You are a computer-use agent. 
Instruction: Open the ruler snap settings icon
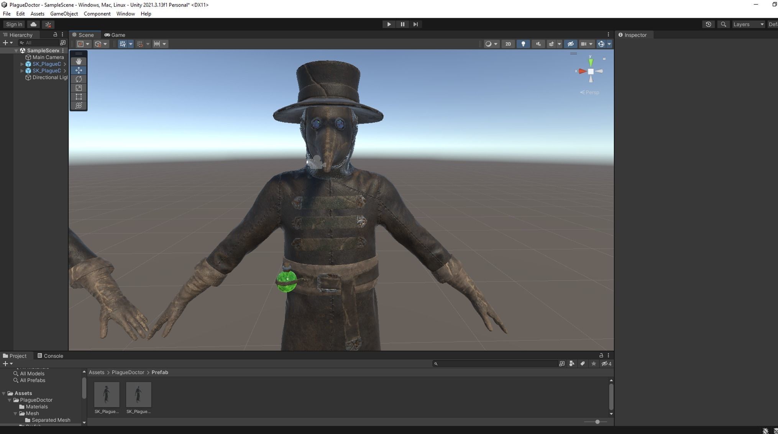[157, 44]
